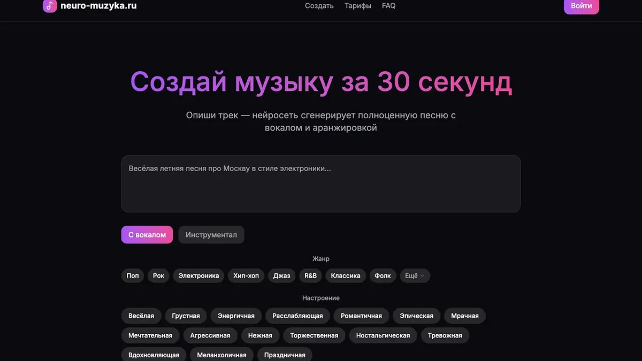642x361 pixels.
Task: Open the Создать menu item
Action: click(x=319, y=6)
